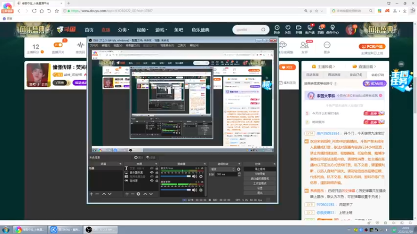The image size is (417, 234).
Task: Toggle lock on 视频采集设备 source
Action: pyautogui.click(x=157, y=176)
